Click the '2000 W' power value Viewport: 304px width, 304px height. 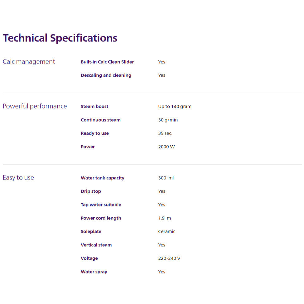click(x=166, y=147)
